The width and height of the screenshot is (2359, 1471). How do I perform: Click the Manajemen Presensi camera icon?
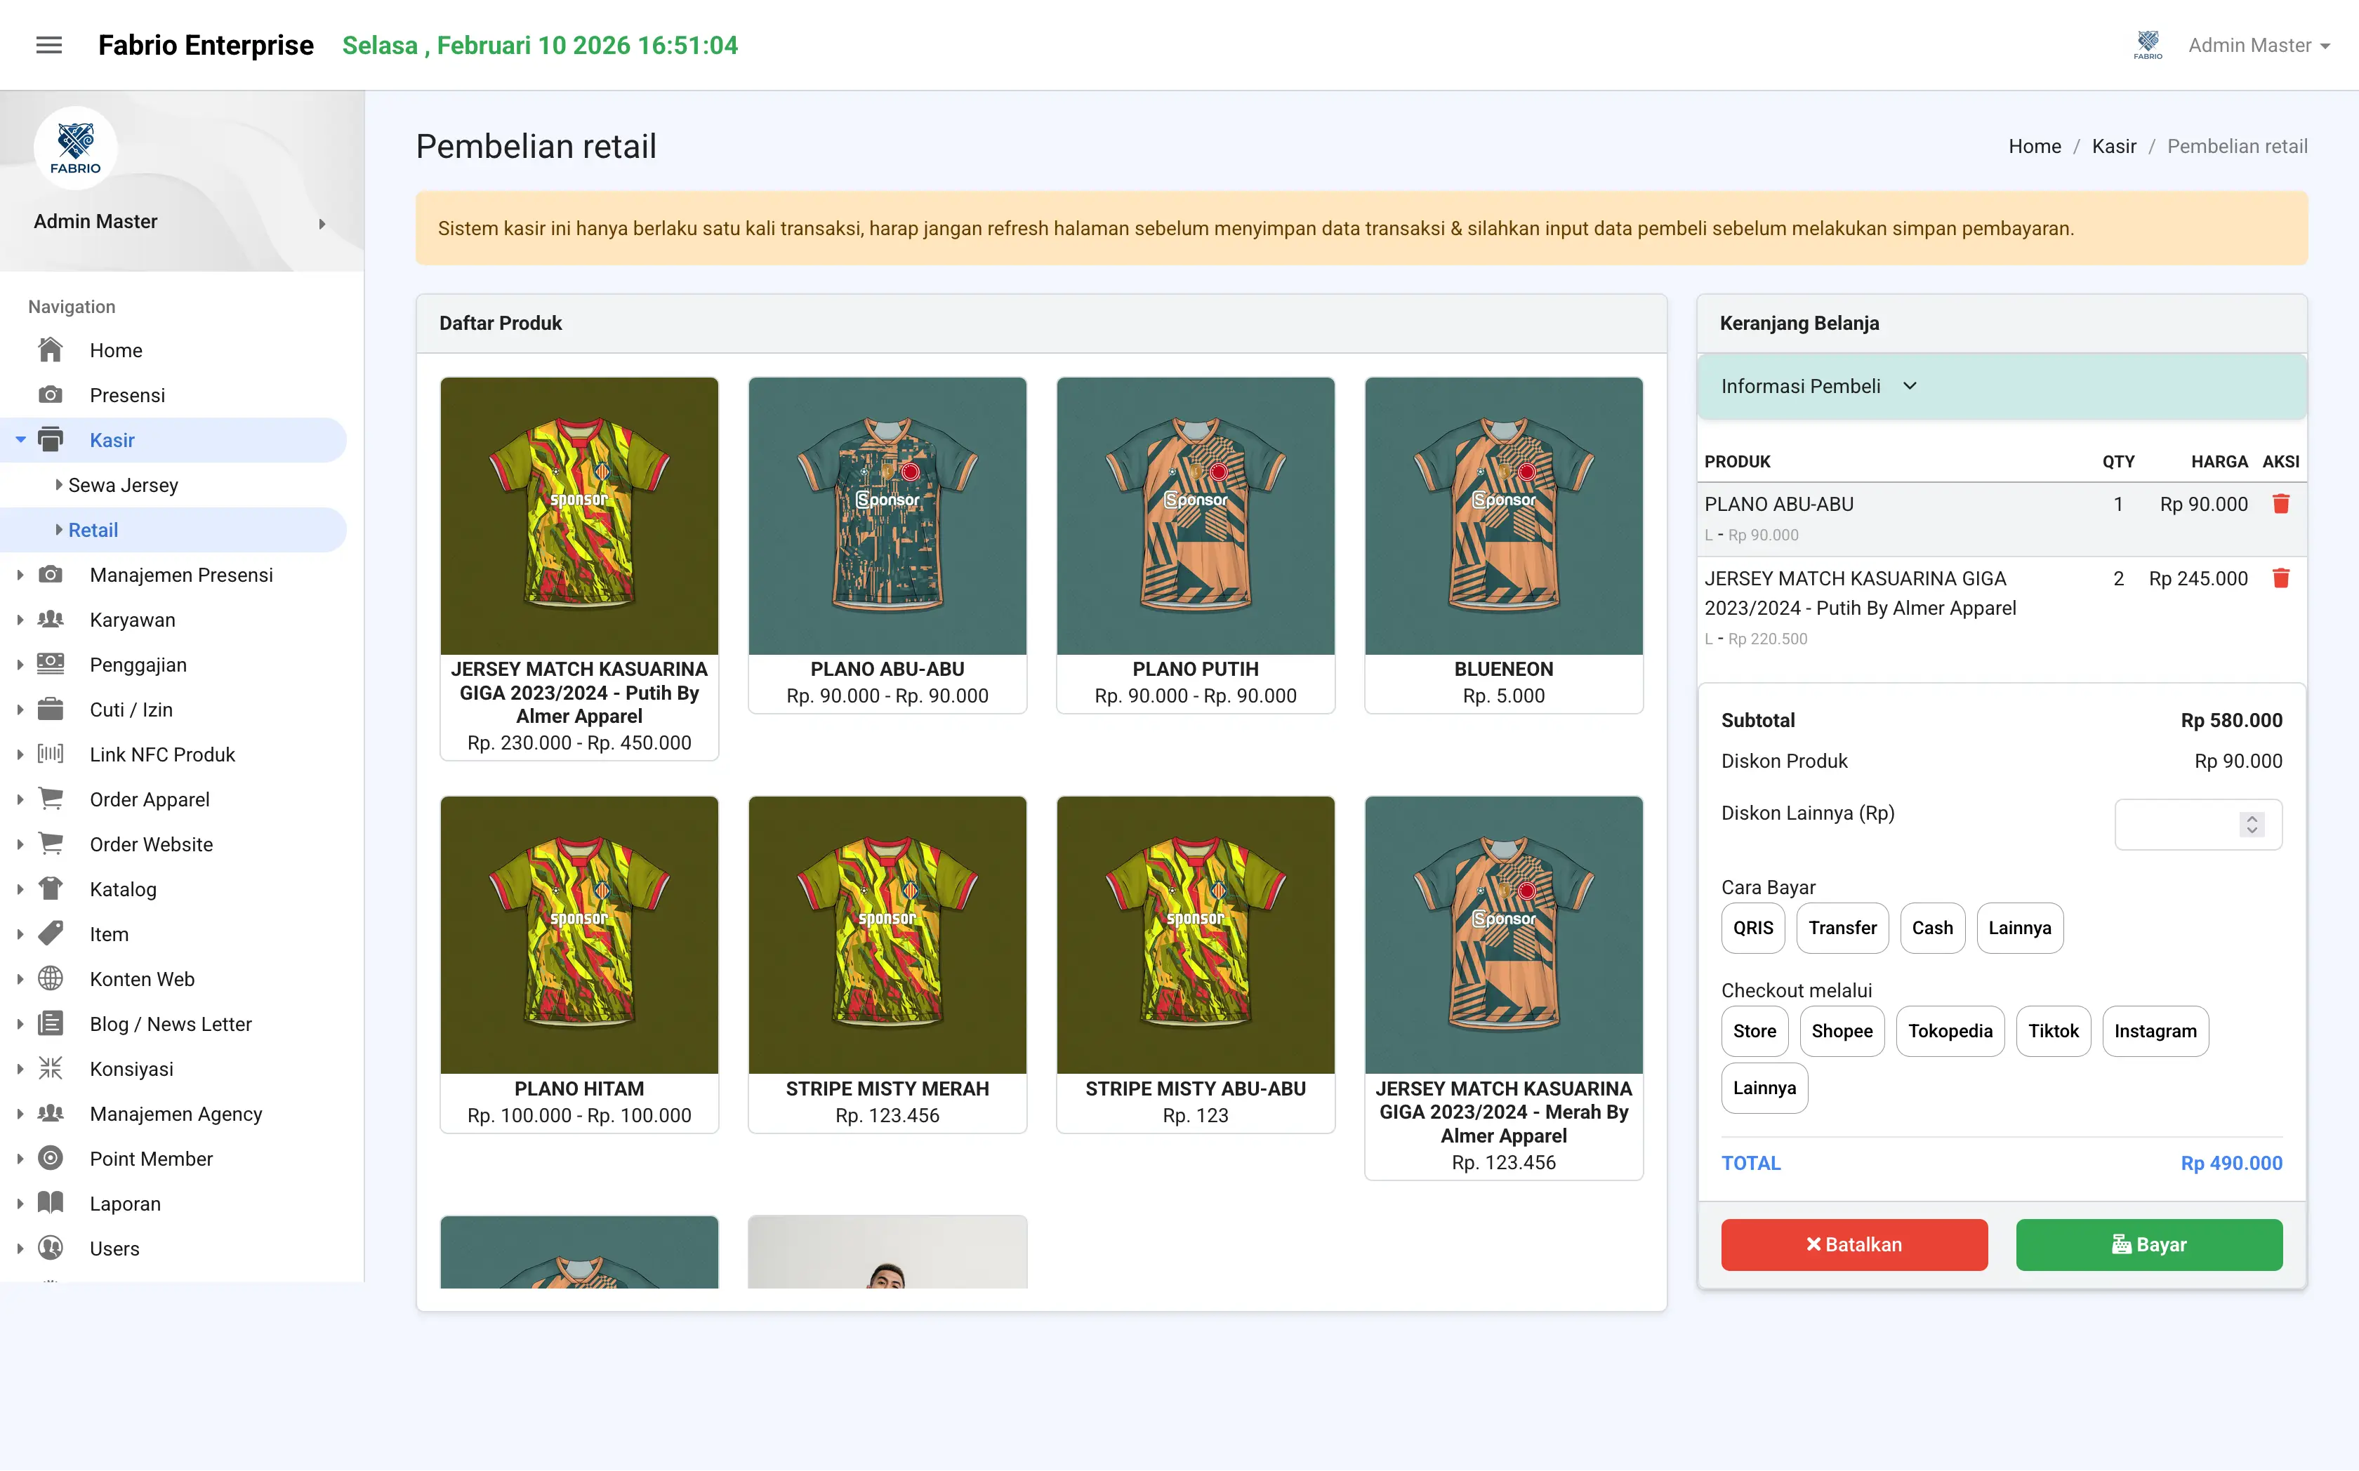51,574
